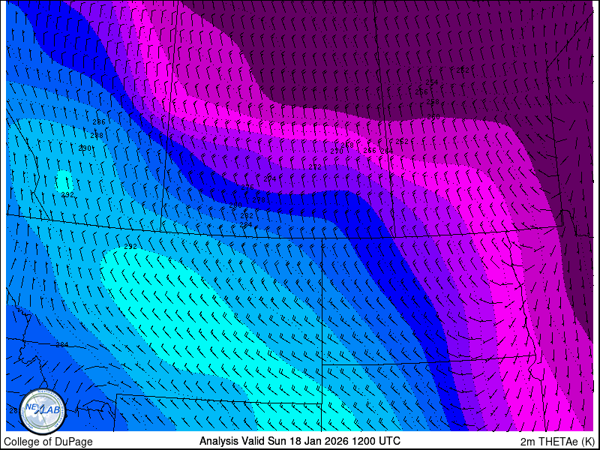Select the 276 contour label

coord(247,187)
